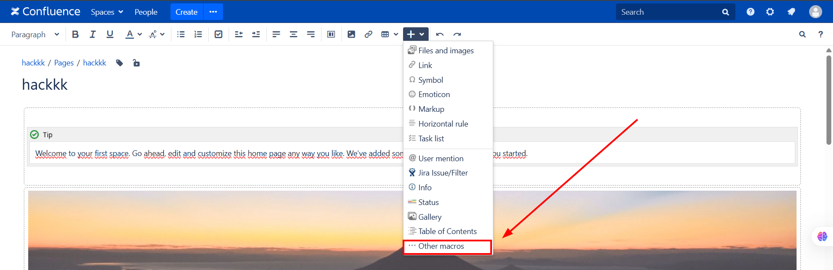Collapse the insert more content plus menu
This screenshot has height=270, width=833.
(416, 34)
